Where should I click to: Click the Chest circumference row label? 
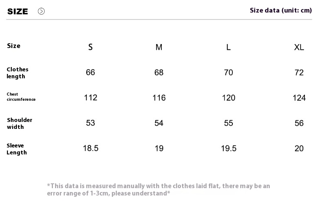[21, 97]
